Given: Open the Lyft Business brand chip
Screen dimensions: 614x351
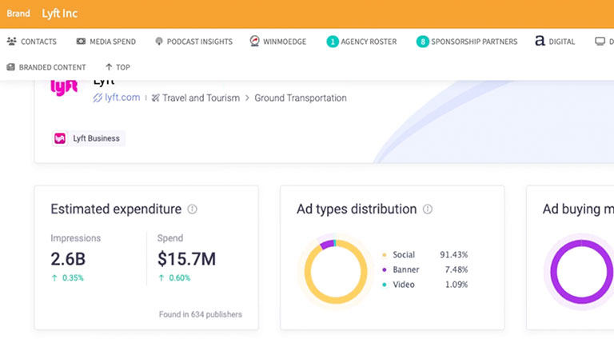Looking at the screenshot, I should [x=89, y=138].
